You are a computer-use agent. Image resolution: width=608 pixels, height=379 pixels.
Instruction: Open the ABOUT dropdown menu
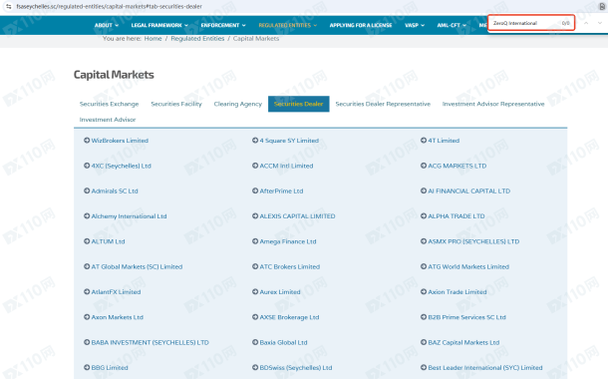(x=107, y=25)
